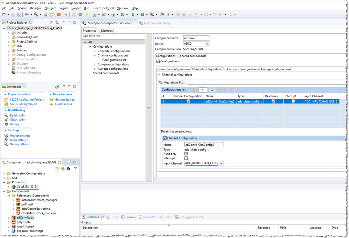Expand the Converter configurations tree node

pos(95,51)
